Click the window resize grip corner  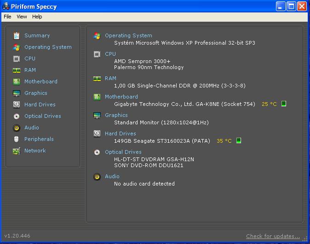tap(305, 239)
